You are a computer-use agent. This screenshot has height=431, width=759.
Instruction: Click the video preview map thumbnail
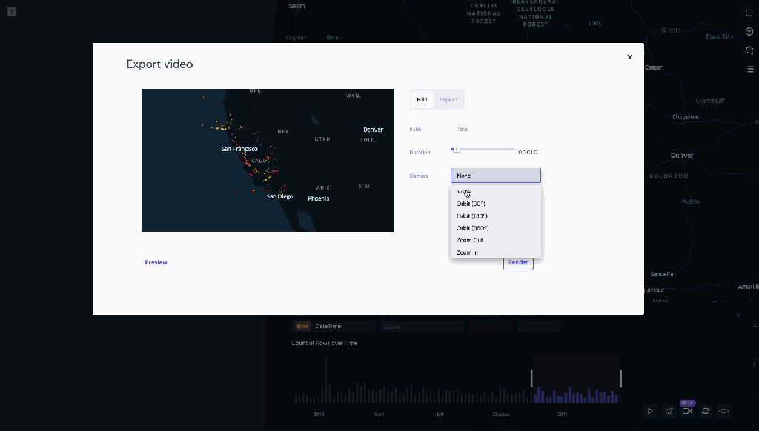click(x=268, y=160)
